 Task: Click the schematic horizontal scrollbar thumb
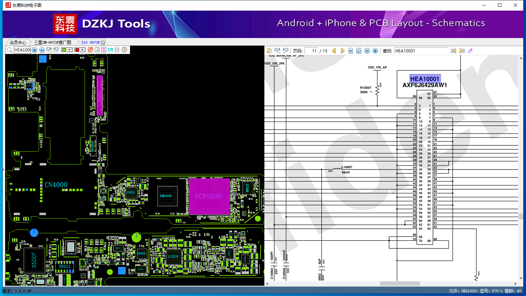click(x=400, y=284)
